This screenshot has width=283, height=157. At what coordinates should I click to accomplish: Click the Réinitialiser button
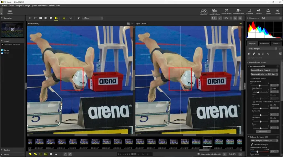point(263,131)
